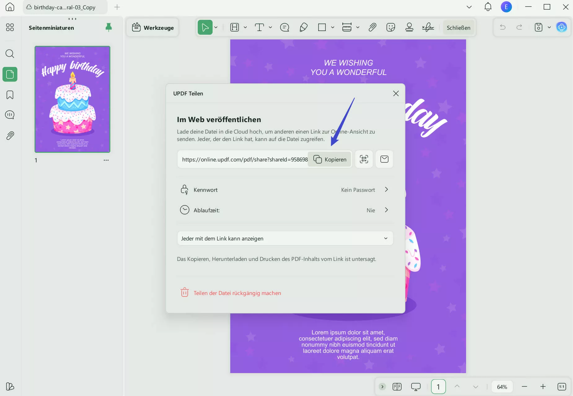This screenshot has height=396, width=573.
Task: Open the 'Jeder mit dem Link kann anzeigen' dropdown
Action: [284, 238]
